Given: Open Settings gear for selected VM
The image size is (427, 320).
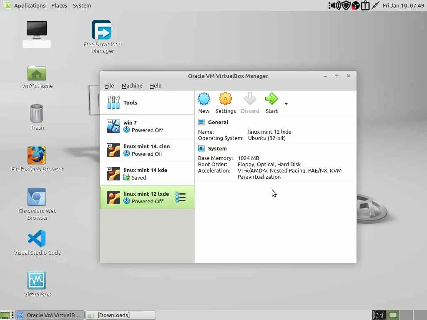Looking at the screenshot, I should 225,99.
